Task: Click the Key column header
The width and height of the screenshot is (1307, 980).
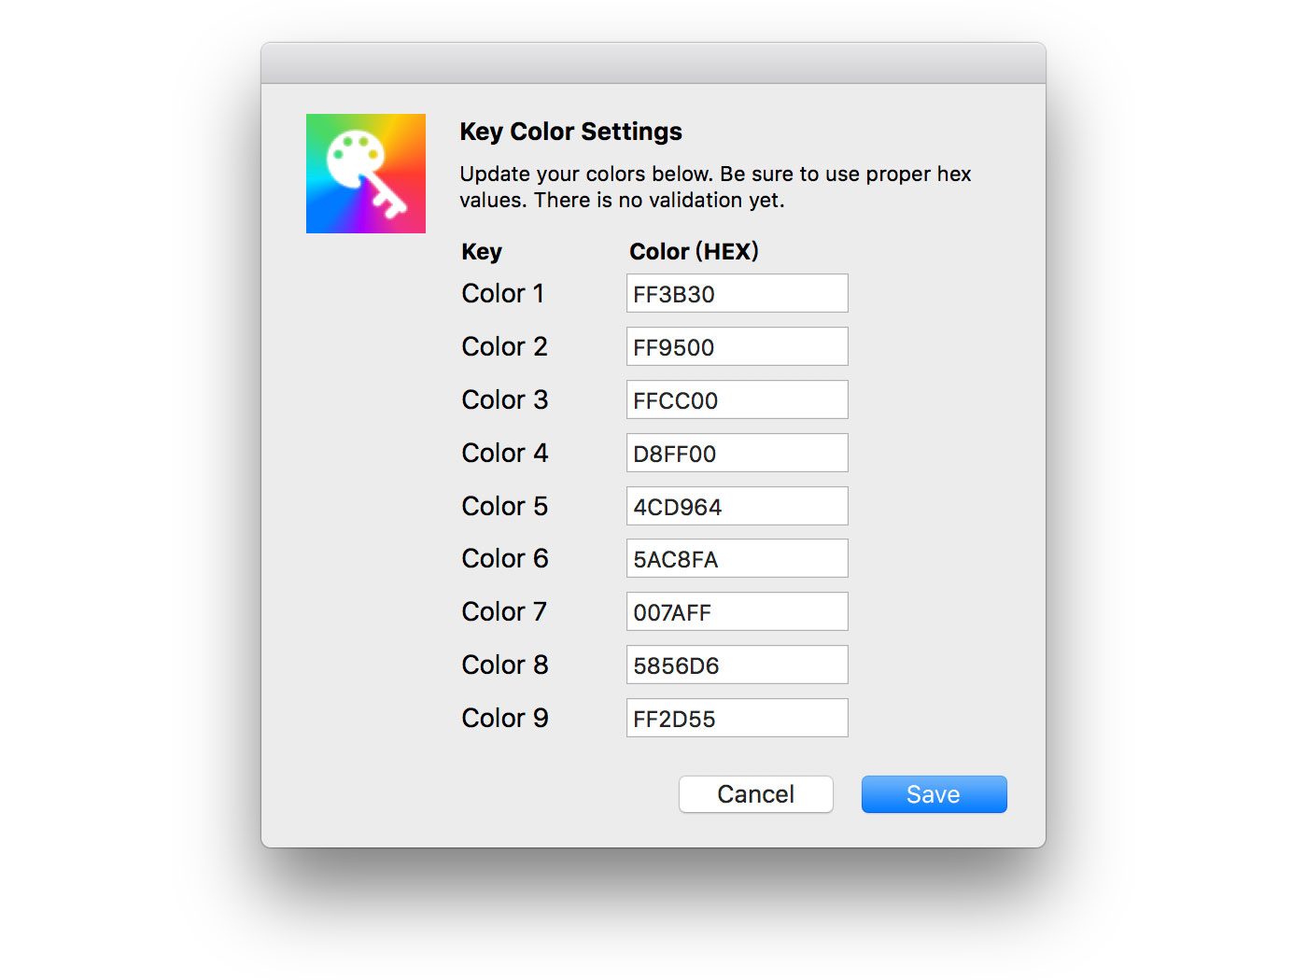Action: (482, 252)
